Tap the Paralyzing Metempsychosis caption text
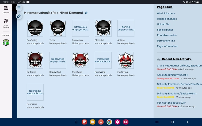The image size is (202, 126). coord(103,74)
